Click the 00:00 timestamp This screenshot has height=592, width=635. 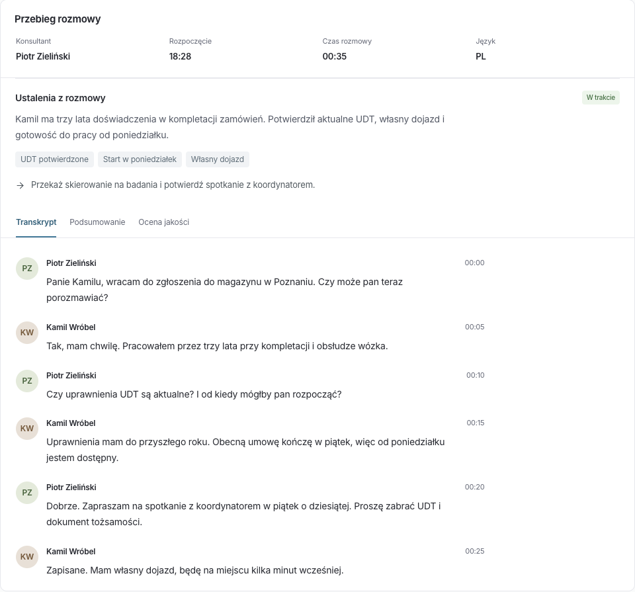coord(475,263)
